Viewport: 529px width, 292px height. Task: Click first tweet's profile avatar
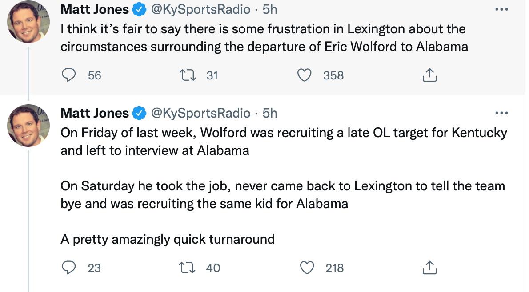tap(28, 22)
